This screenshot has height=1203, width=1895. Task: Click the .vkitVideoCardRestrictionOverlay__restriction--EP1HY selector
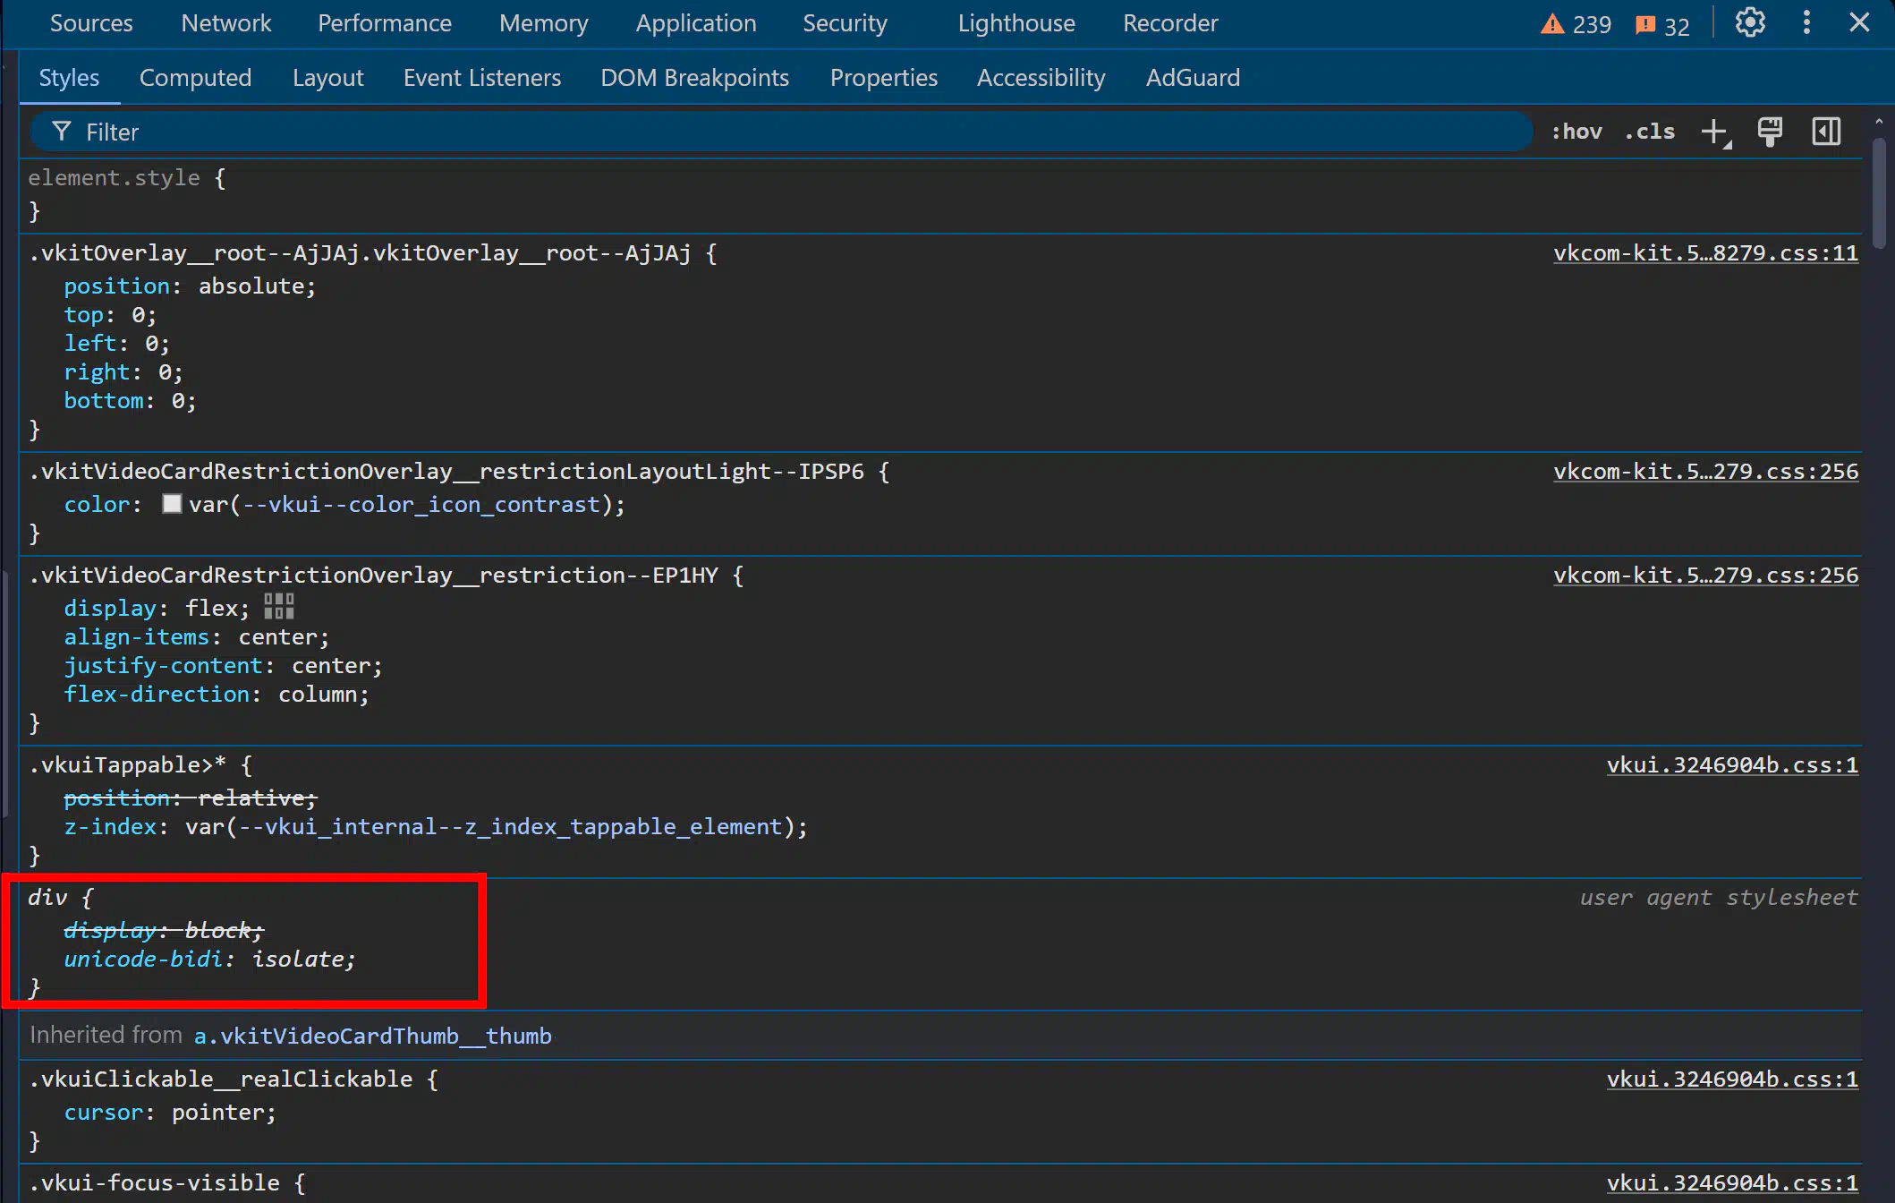coord(374,576)
